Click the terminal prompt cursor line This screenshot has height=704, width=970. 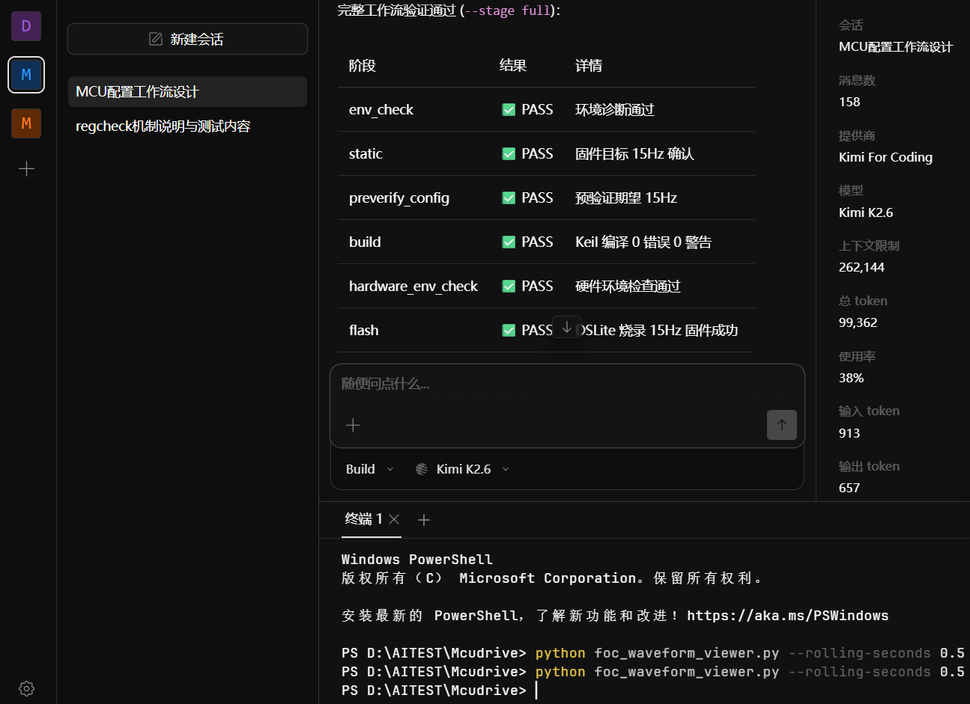[x=440, y=691]
